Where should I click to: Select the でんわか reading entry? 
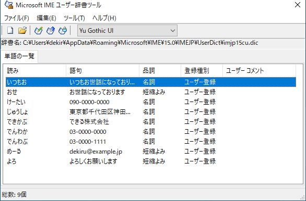[x=17, y=132]
